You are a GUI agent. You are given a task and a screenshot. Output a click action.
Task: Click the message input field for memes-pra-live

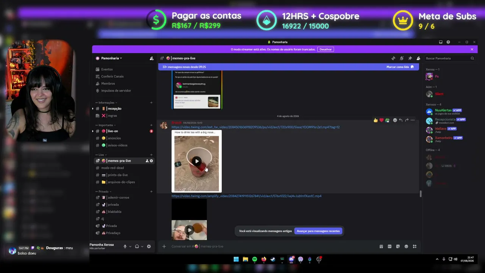click(x=273, y=246)
